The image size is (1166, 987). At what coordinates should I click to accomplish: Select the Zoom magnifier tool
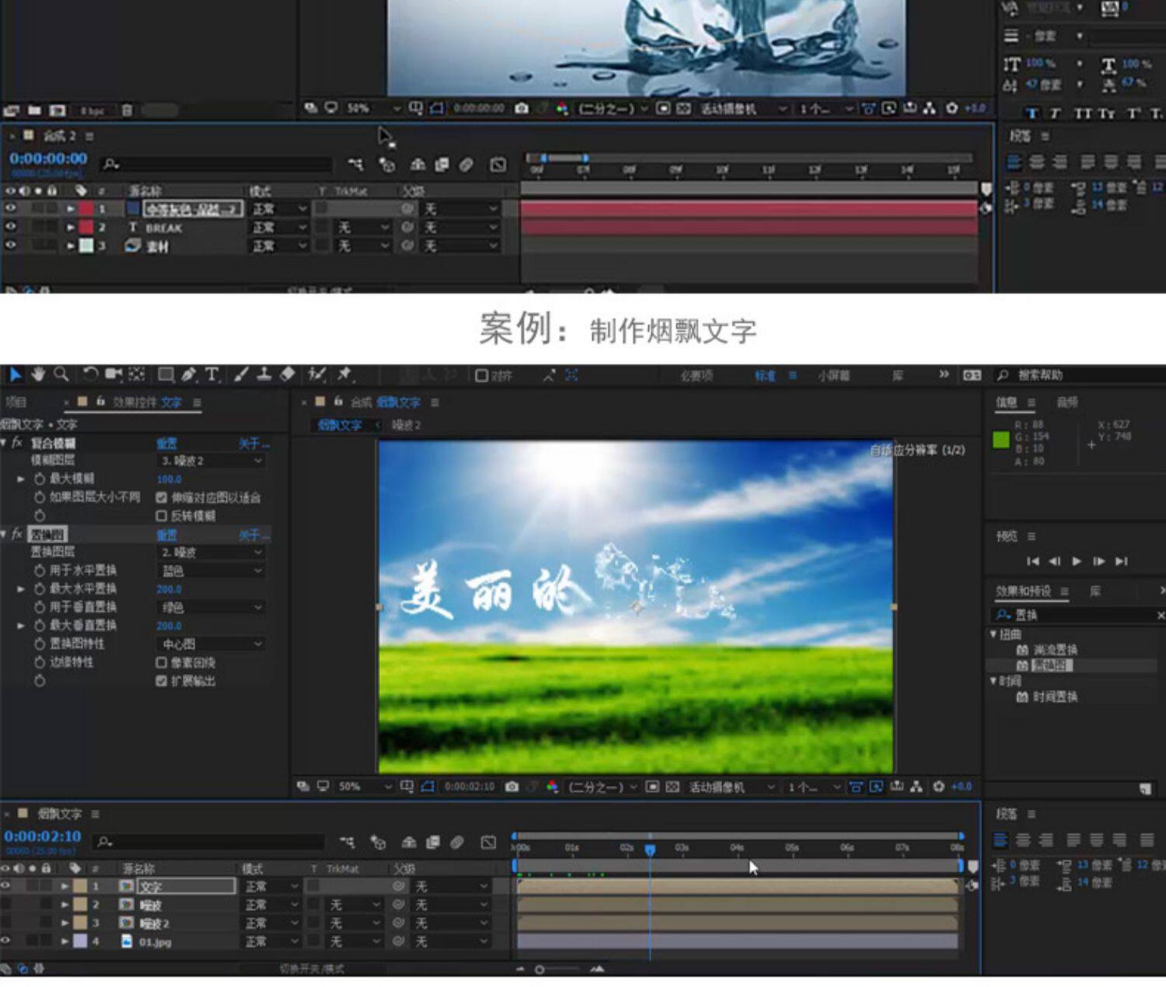(x=61, y=375)
